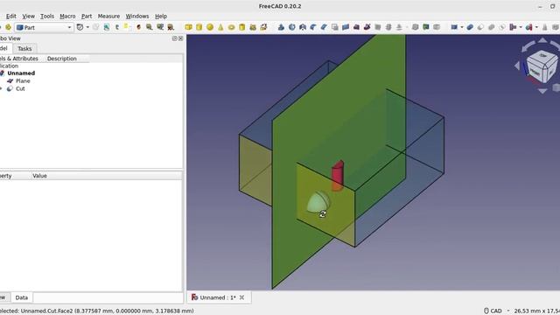560x315 pixels.
Task: Create a Torus primitive
Action: click(x=231, y=27)
